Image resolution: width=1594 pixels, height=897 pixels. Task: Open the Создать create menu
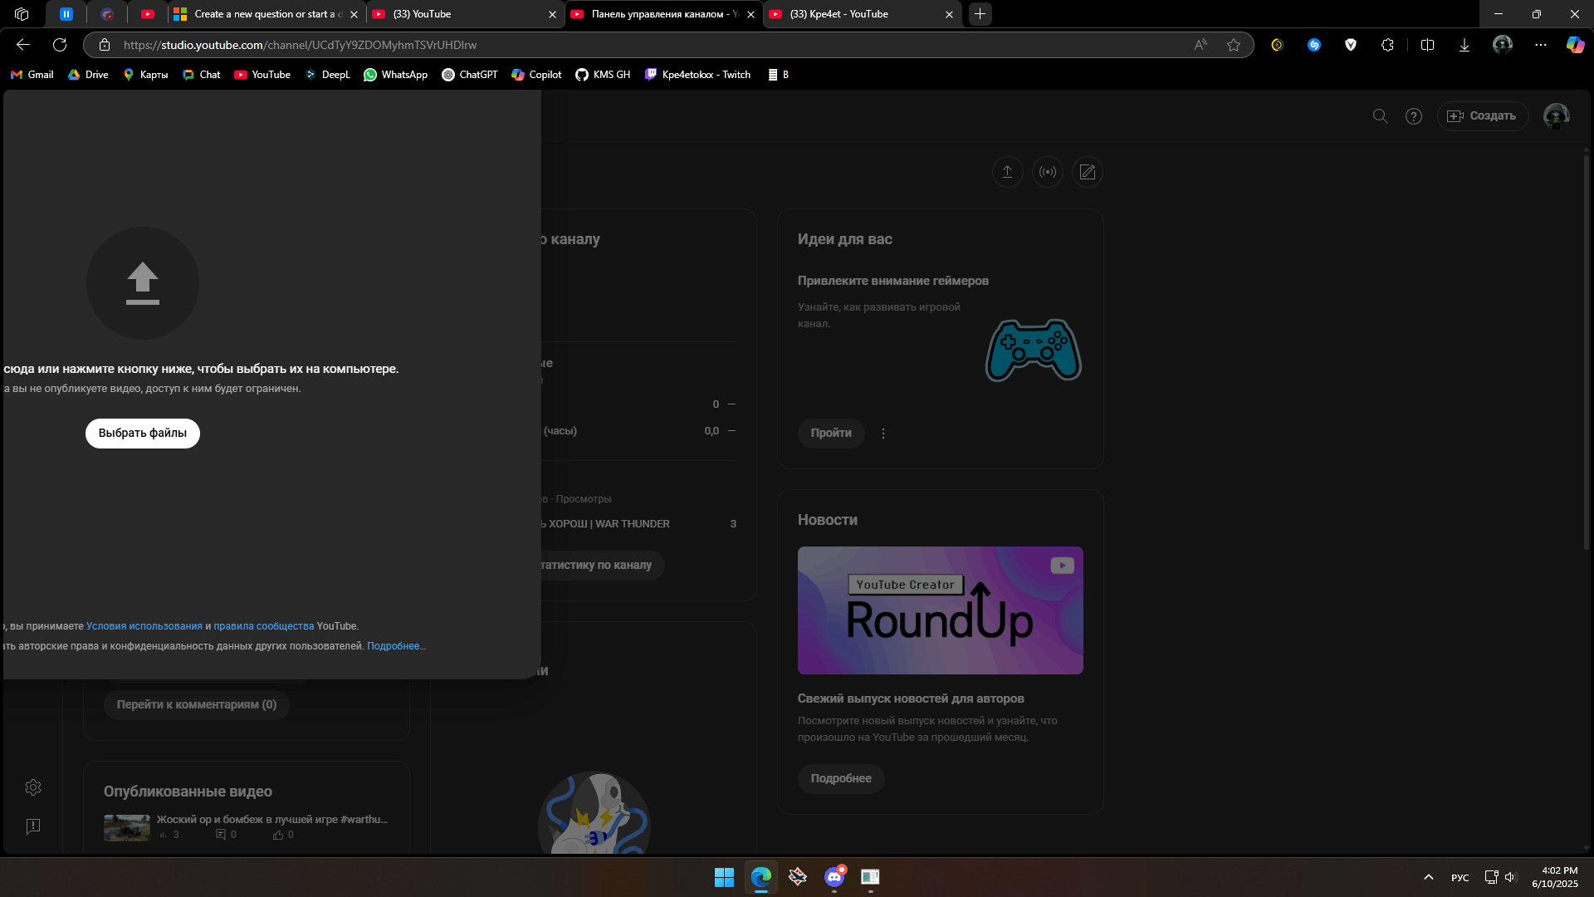(x=1483, y=116)
